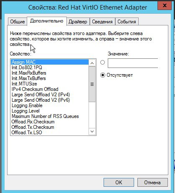Switch to the Драйвер tab
Viewport: 175px width, 193px height.
pos(78,22)
